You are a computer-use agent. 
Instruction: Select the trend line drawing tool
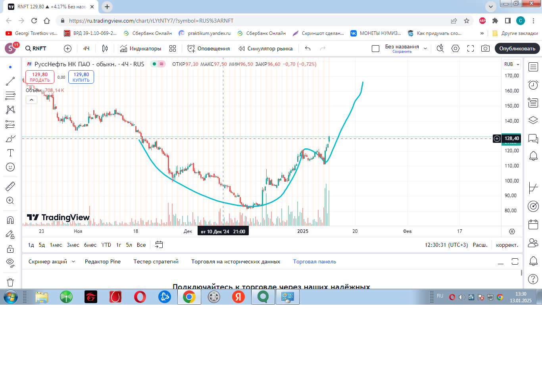[x=10, y=81]
